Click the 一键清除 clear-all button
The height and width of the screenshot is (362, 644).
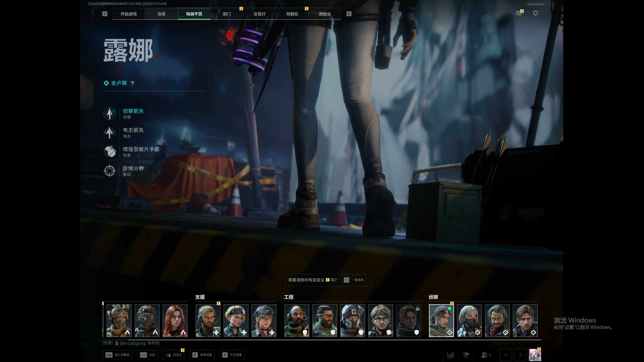(353, 280)
